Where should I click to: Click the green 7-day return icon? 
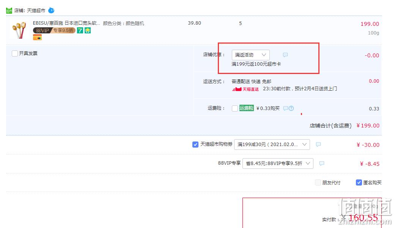point(80,30)
